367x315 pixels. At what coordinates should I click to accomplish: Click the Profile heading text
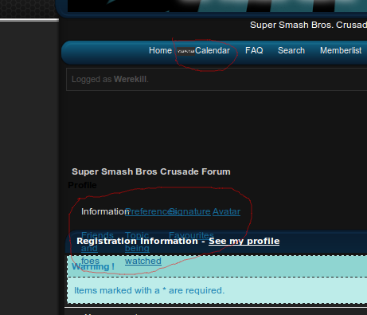[x=82, y=185]
